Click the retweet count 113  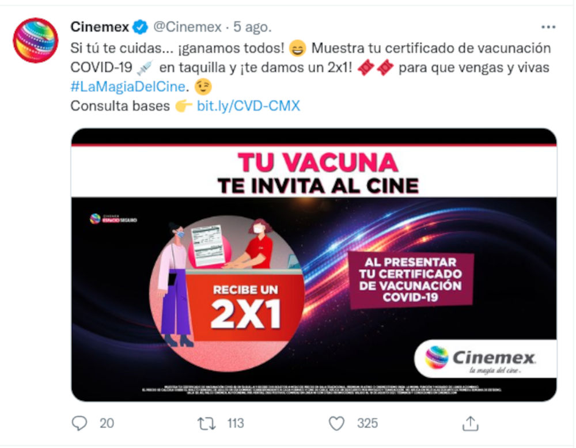coord(236,423)
